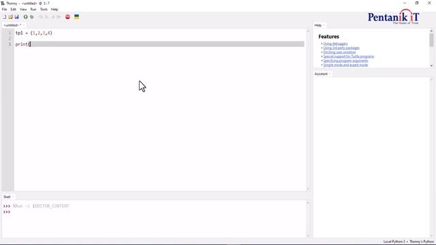Click the 'Features' heading in Help

coord(328,36)
